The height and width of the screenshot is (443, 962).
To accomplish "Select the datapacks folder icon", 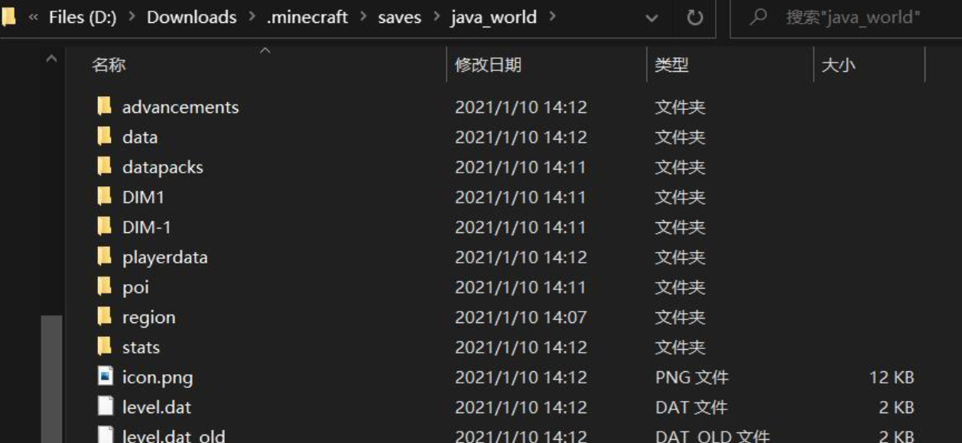I will click(105, 167).
